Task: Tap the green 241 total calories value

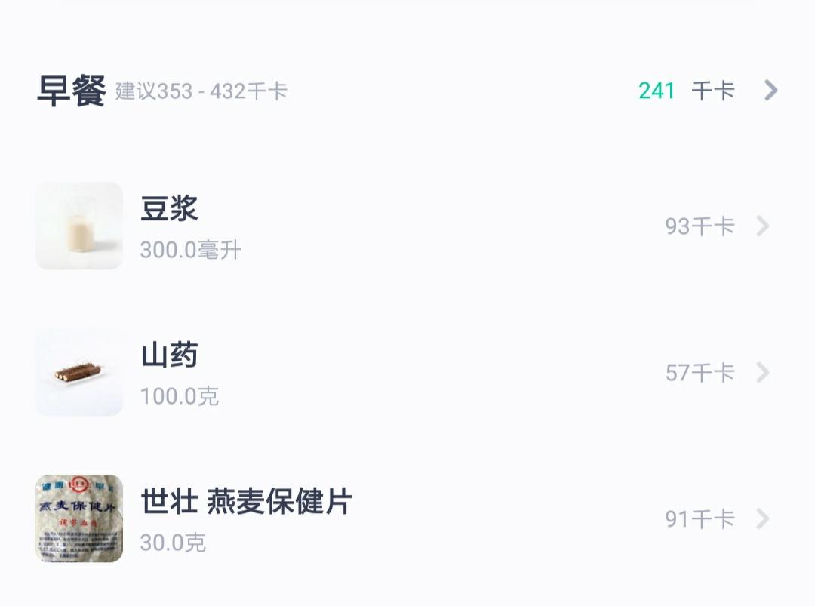Action: coord(657,91)
